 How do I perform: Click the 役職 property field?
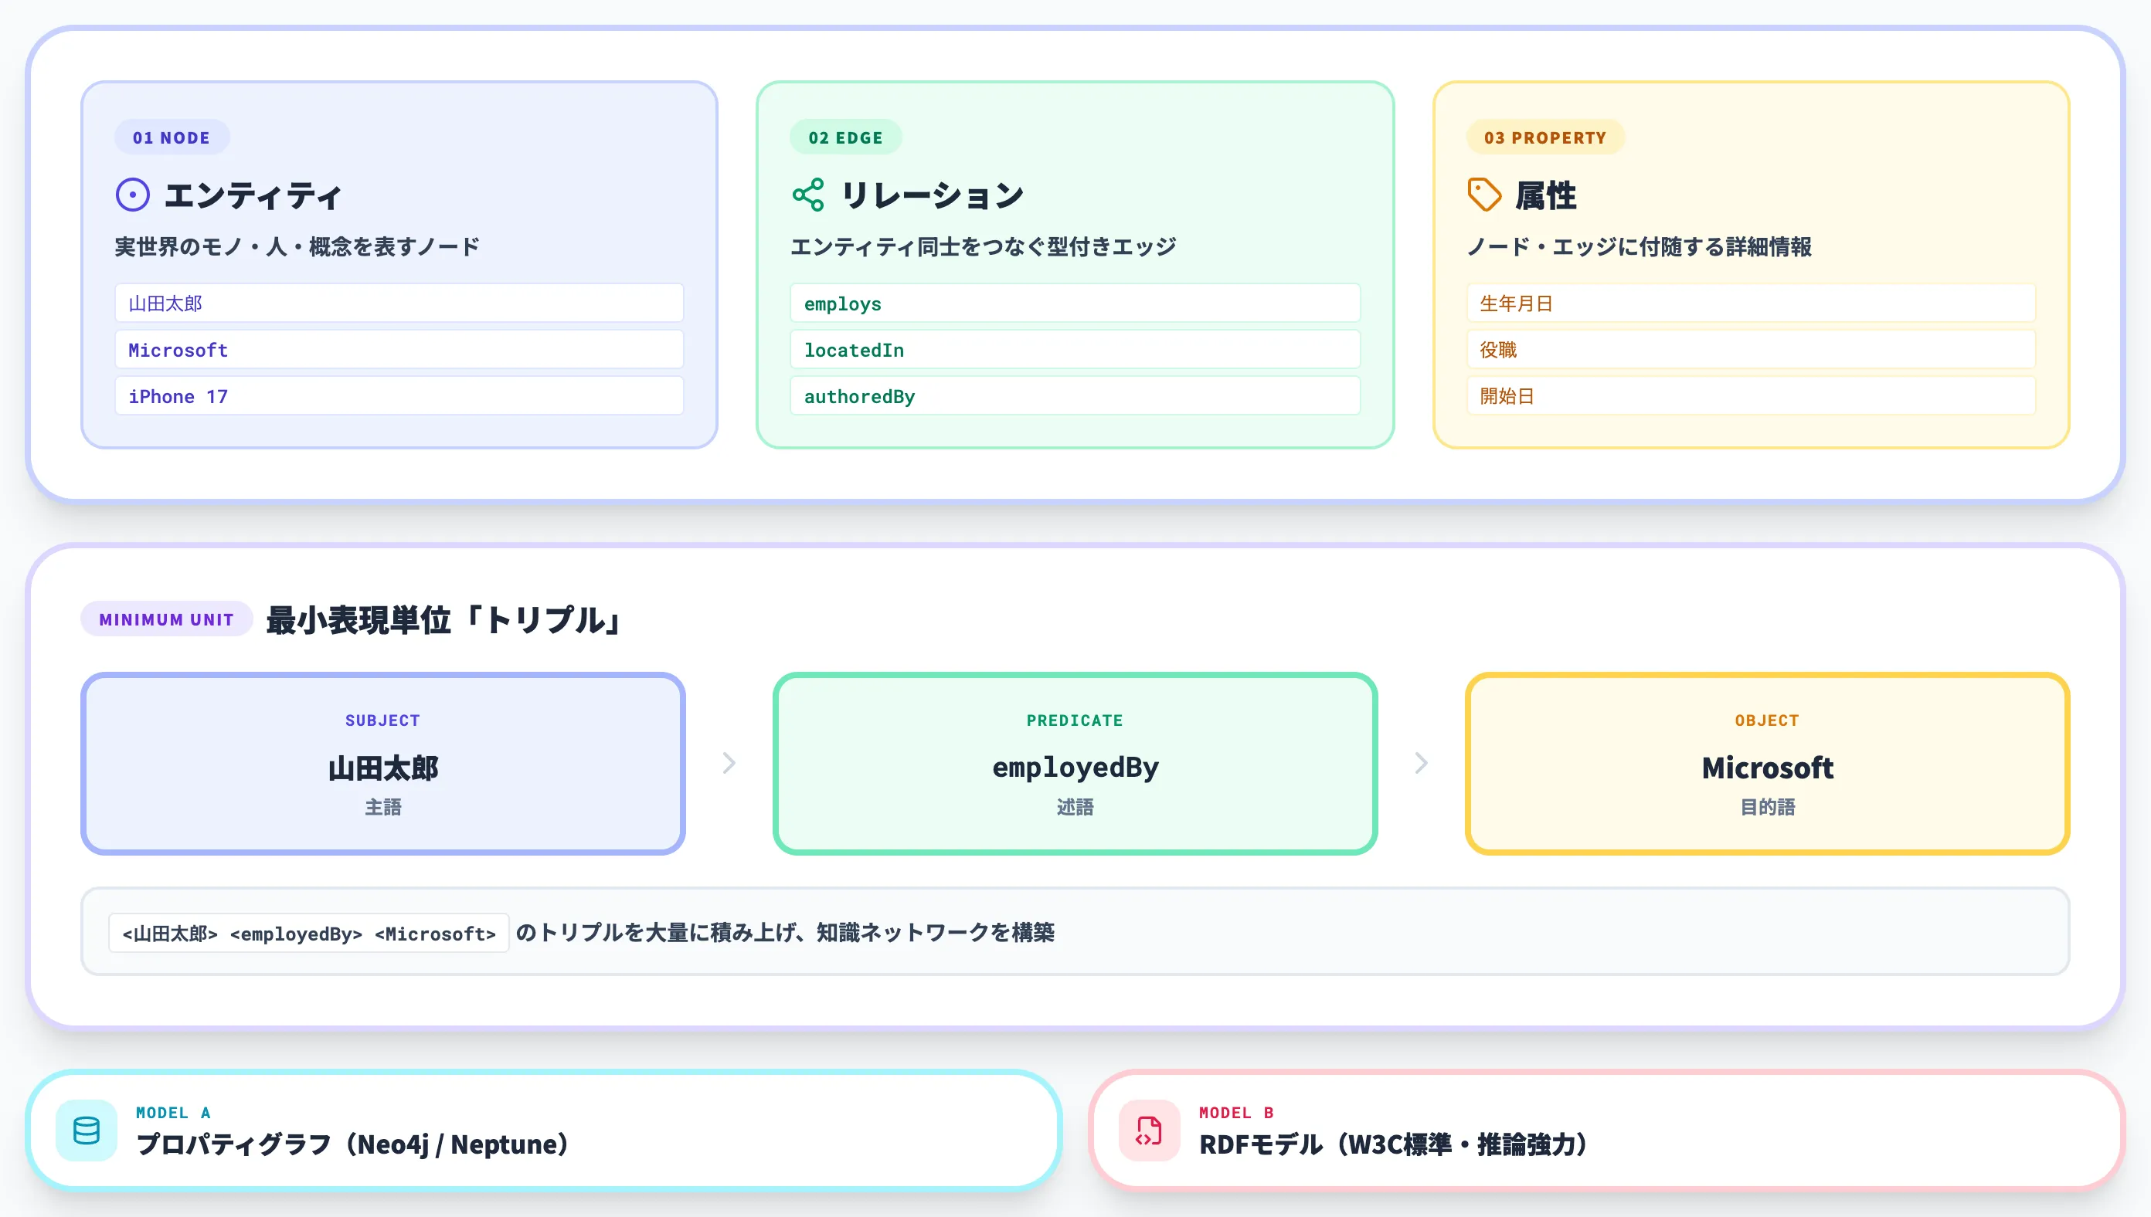click(x=1751, y=349)
